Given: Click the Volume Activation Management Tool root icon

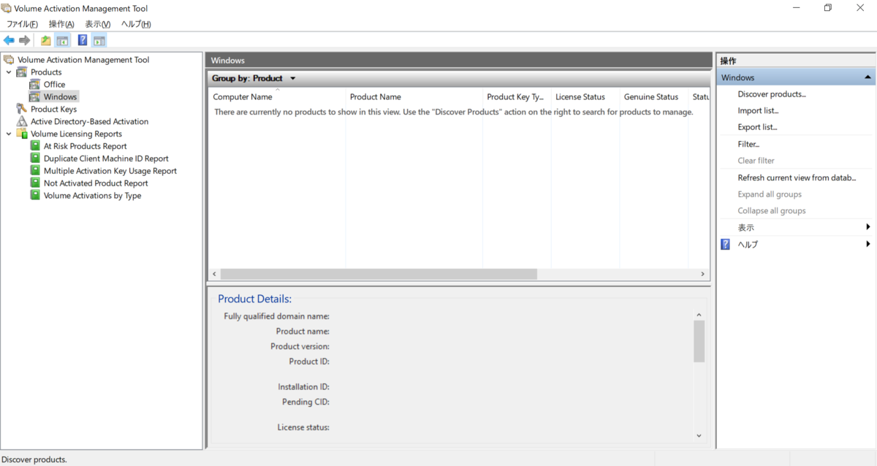Looking at the screenshot, I should [x=9, y=60].
